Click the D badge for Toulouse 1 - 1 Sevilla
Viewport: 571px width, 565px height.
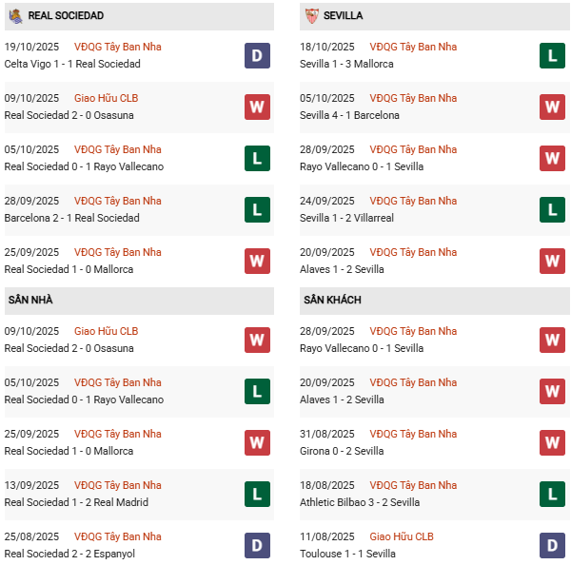click(x=553, y=545)
